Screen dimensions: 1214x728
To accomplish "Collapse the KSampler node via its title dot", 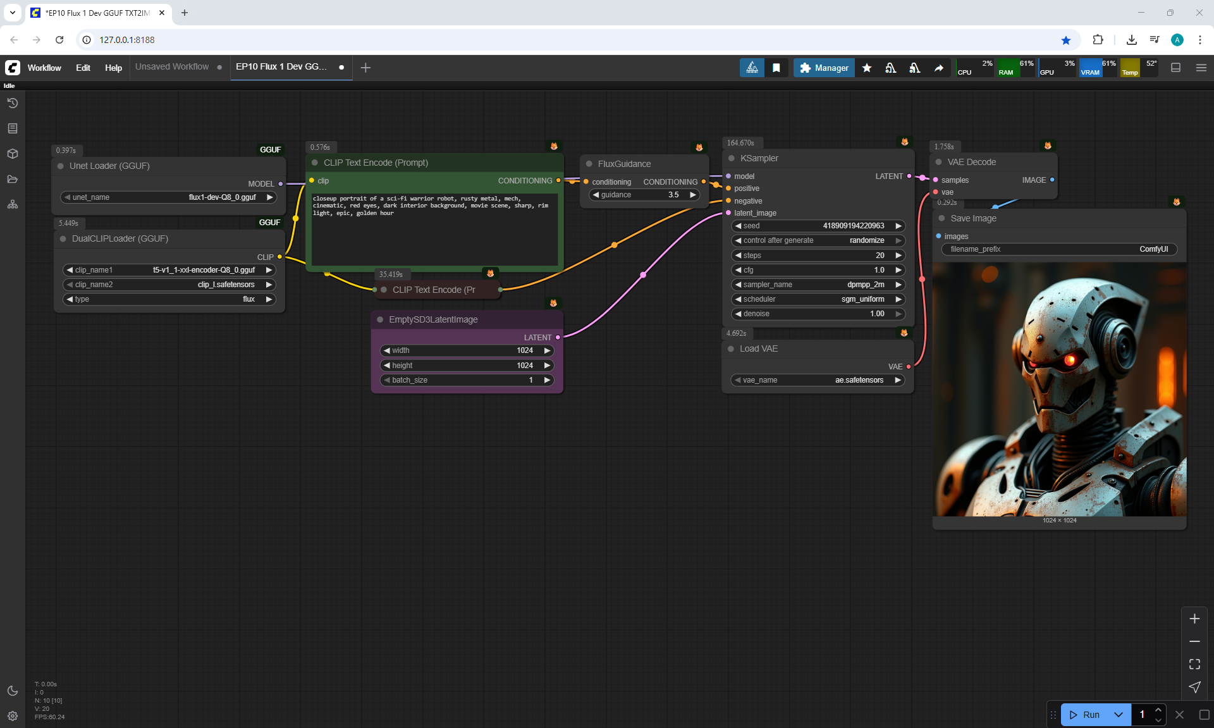I will pyautogui.click(x=732, y=159).
